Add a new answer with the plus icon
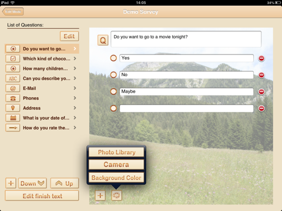This screenshot has width=282, height=211. pos(100,195)
